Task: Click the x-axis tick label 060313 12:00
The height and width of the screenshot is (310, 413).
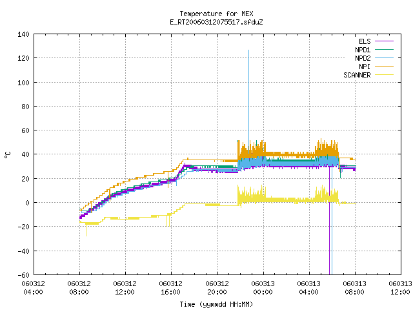Action: (x=400, y=288)
